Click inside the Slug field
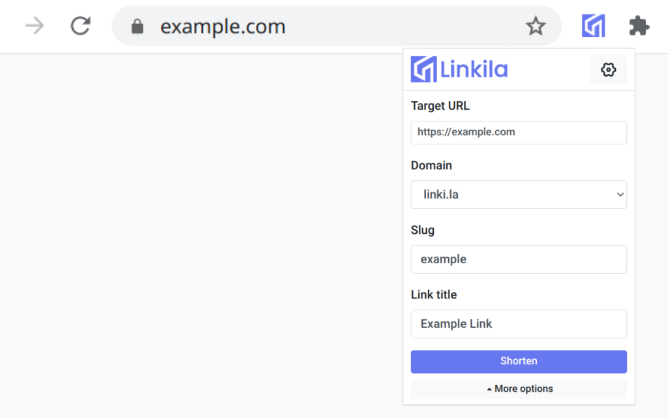668x418 pixels. [x=519, y=259]
